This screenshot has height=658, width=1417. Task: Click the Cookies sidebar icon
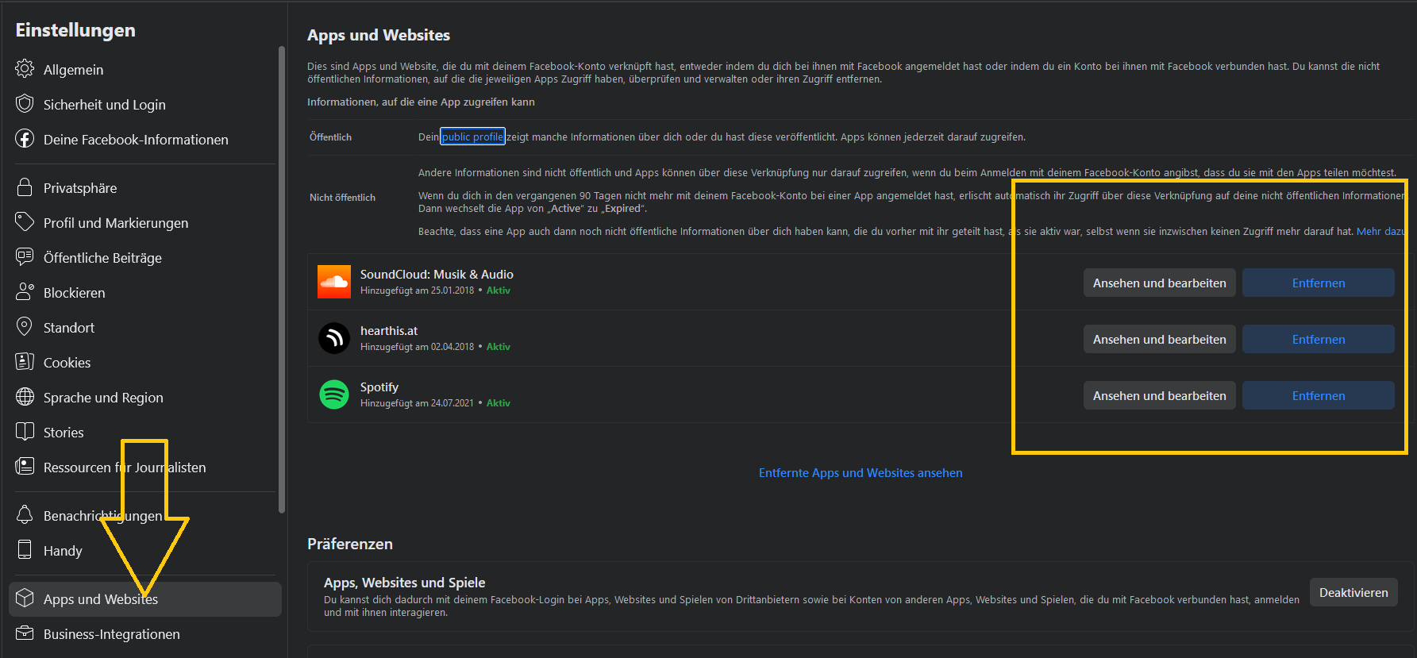pyautogui.click(x=25, y=362)
